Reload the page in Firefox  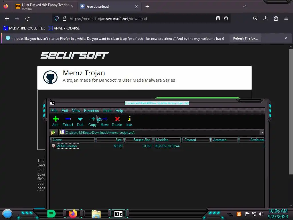point(27,19)
